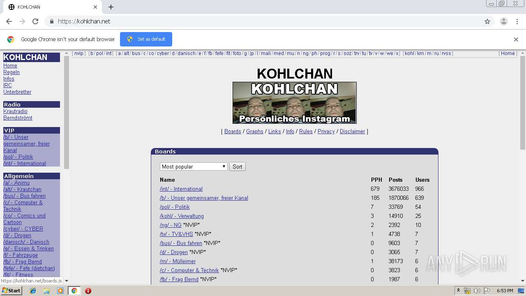526x296 pixels.
Task: Open /pol/ - Politik in the boards table
Action: 175,207
